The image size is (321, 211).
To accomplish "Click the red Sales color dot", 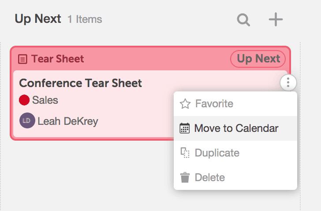I will click(x=24, y=100).
